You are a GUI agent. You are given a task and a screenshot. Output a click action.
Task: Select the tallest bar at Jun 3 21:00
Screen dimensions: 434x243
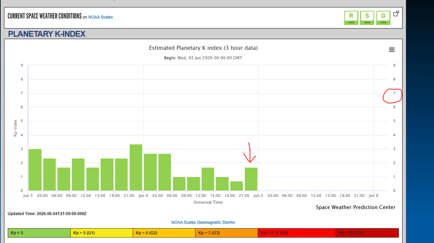(x=136, y=167)
